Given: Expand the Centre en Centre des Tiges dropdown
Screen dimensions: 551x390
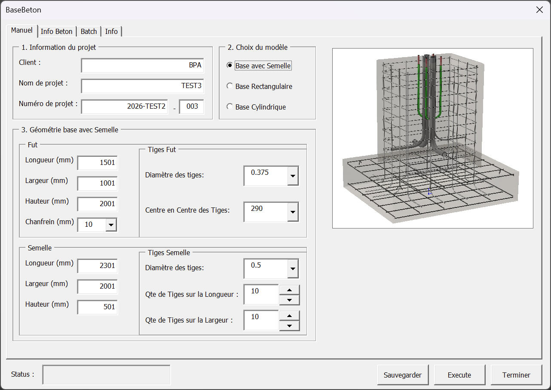Looking at the screenshot, I should [292, 212].
